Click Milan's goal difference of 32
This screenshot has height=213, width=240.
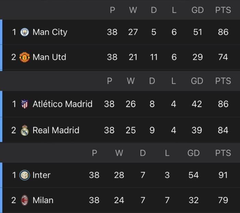pyautogui.click(x=193, y=200)
